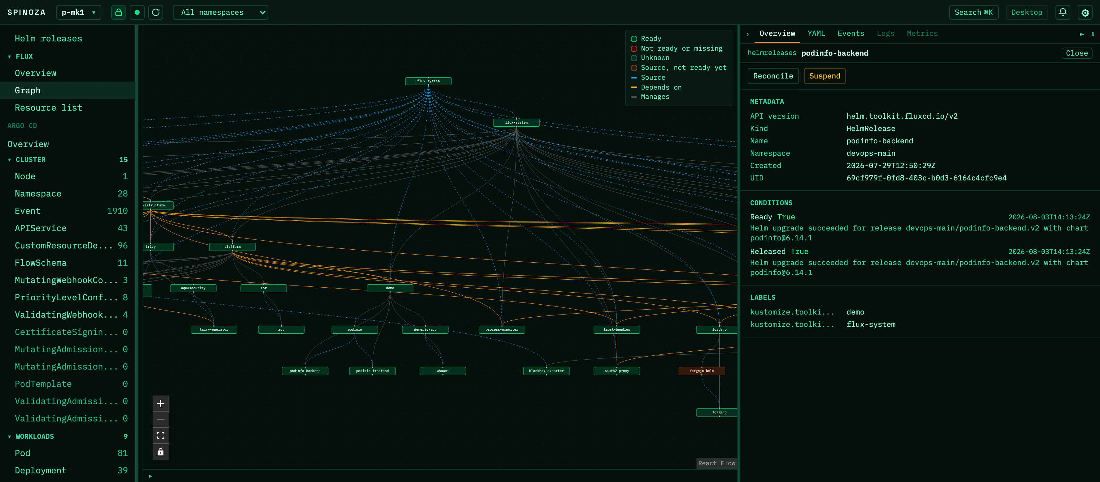Image resolution: width=1100 pixels, height=482 pixels.
Task: Click the API version helm.toolkit.fluxcd.io/v2
Action: (902, 116)
